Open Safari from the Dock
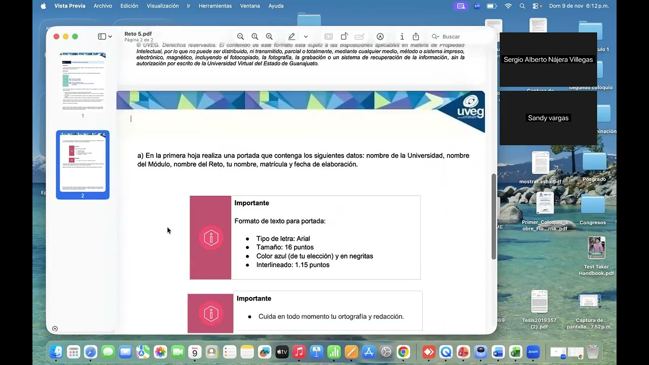The image size is (649, 365). [91, 352]
